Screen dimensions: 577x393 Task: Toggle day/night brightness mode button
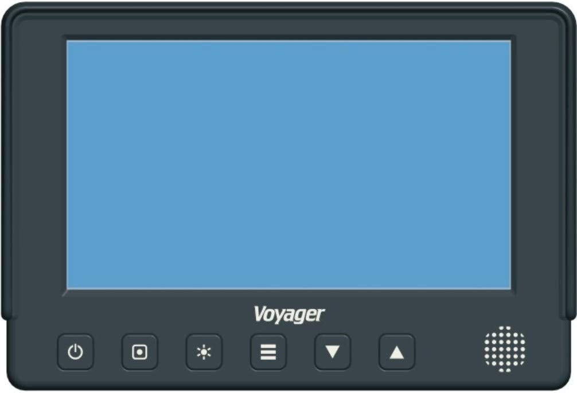[x=204, y=352]
